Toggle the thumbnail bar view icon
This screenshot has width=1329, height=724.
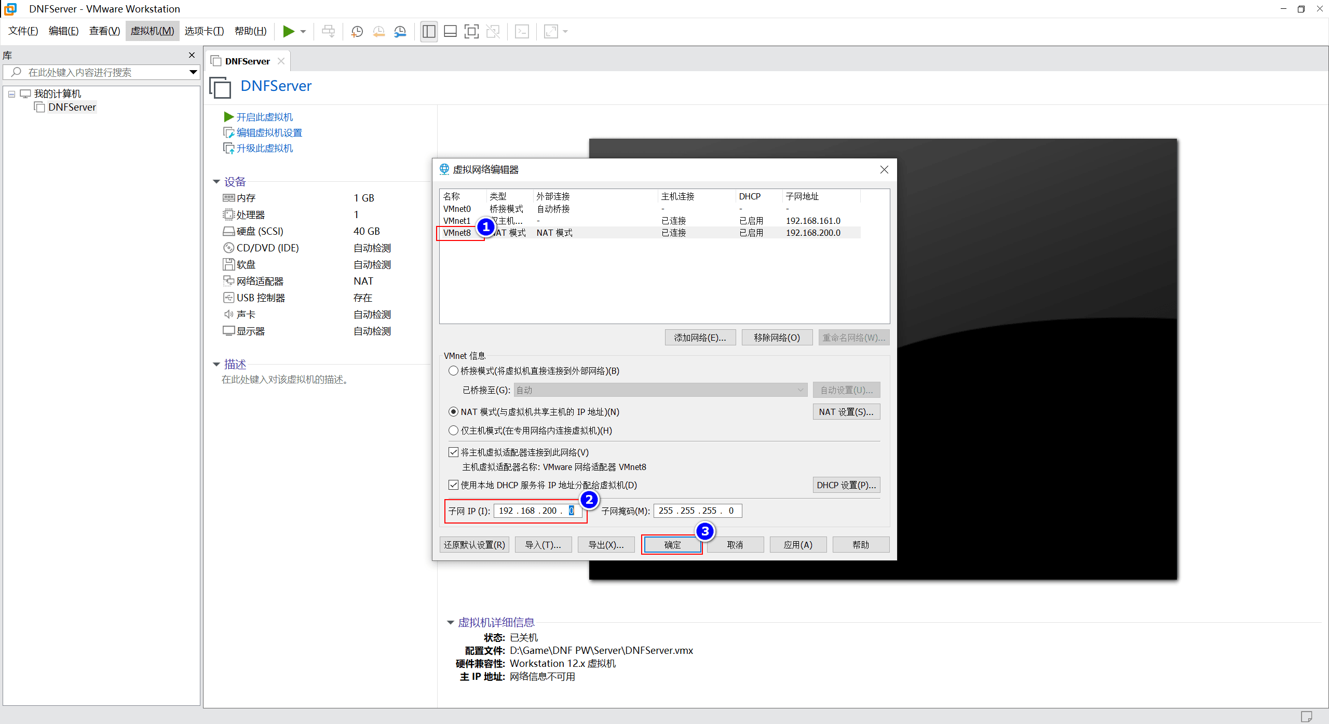tap(450, 32)
